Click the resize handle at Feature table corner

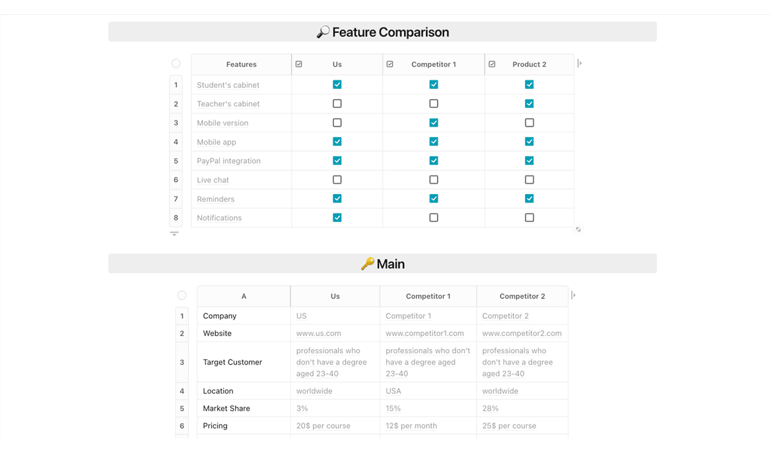tap(578, 230)
